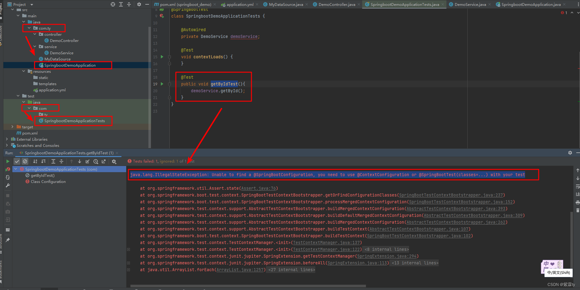Toggle Show Ignored tests button
The image size is (580, 290).
tap(25, 161)
